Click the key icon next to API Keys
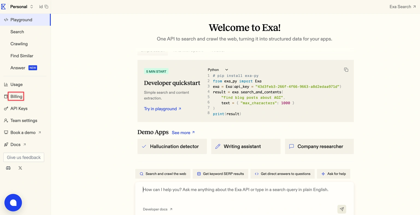 [5, 108]
